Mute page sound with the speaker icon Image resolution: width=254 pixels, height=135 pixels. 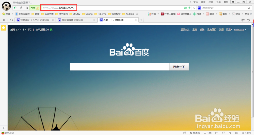[236, 133]
